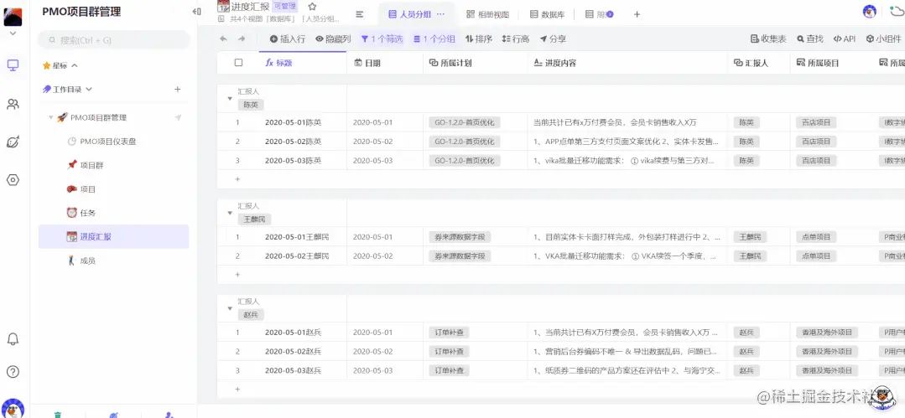905x418 pixels.
Task: Click 分享 share button
Action: pos(553,39)
